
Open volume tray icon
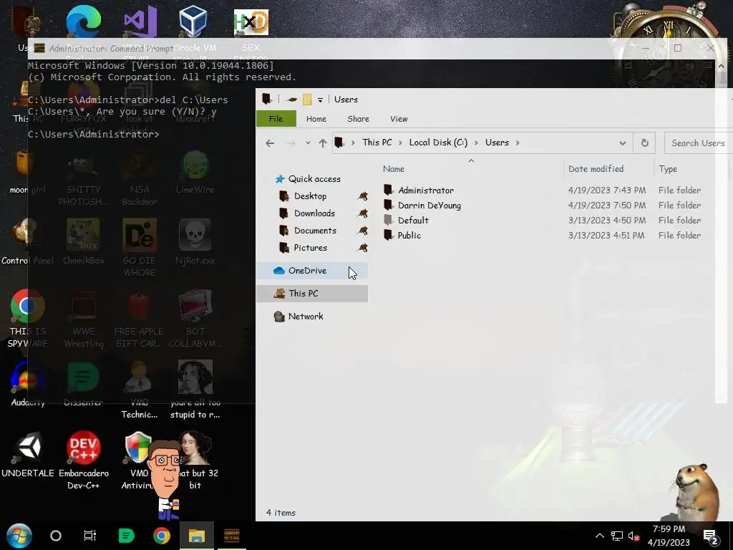(634, 536)
